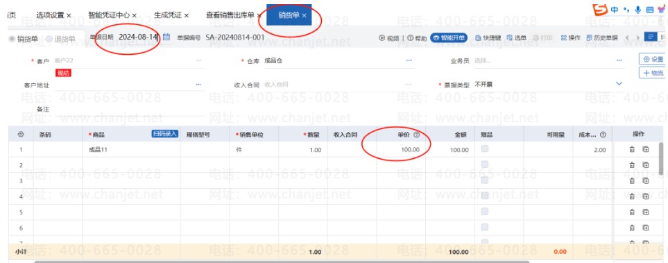Switch to the 生成凭证 tab
Viewport: 668px width, 263px height.
(168, 15)
